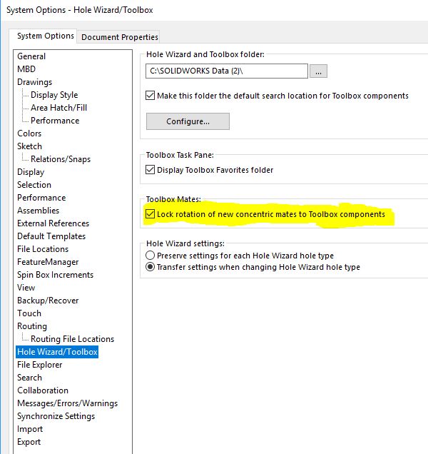Open File Explorer options
The height and width of the screenshot is (454, 428).
pyautogui.click(x=40, y=365)
